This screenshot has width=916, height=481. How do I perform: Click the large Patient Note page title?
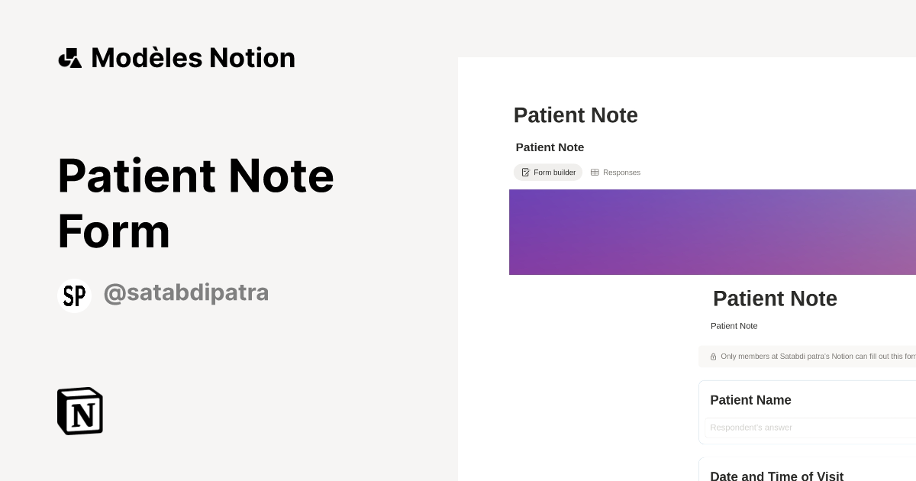[576, 115]
